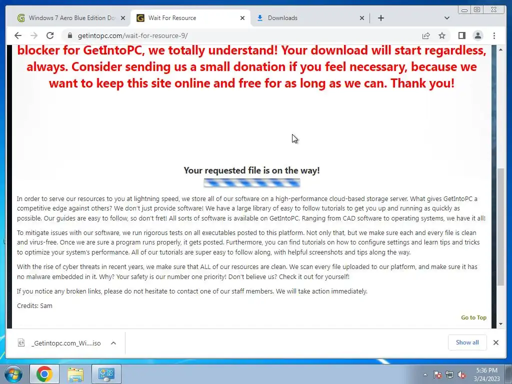The image size is (512, 384).
Task: Click the 'Credits: Sam' text
Action: (x=34, y=305)
